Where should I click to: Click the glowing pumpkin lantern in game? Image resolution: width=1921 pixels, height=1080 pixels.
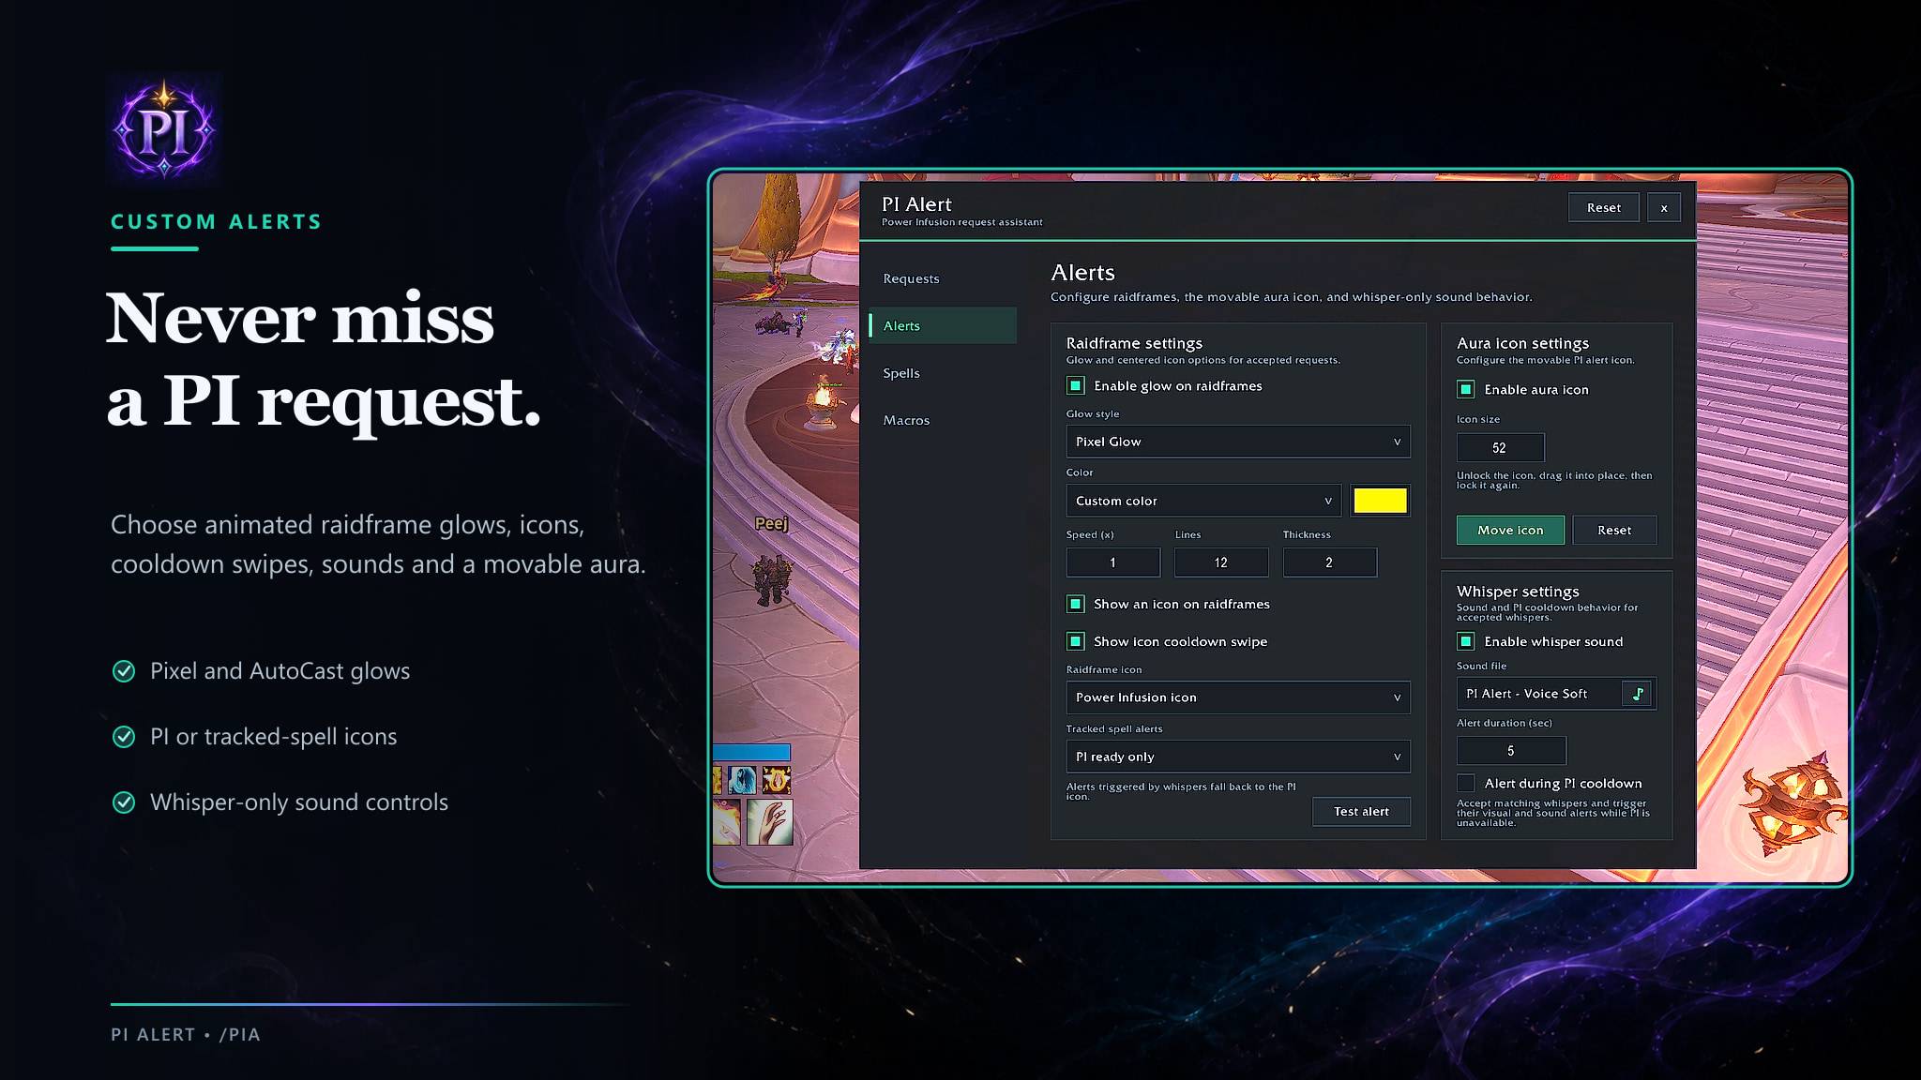[x=1792, y=802]
